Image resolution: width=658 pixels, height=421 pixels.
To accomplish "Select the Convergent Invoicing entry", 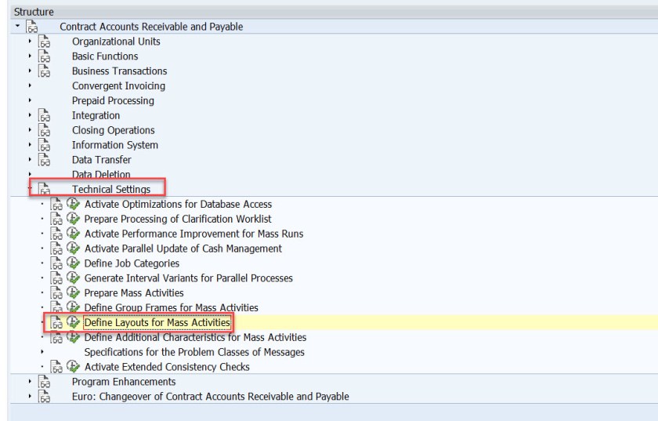I will tap(118, 86).
